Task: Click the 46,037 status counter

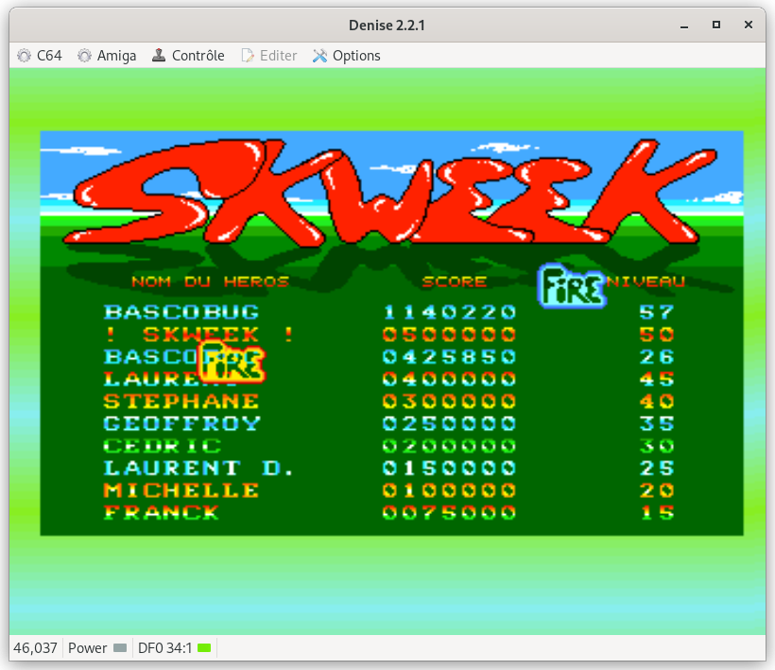Action: 36,647
